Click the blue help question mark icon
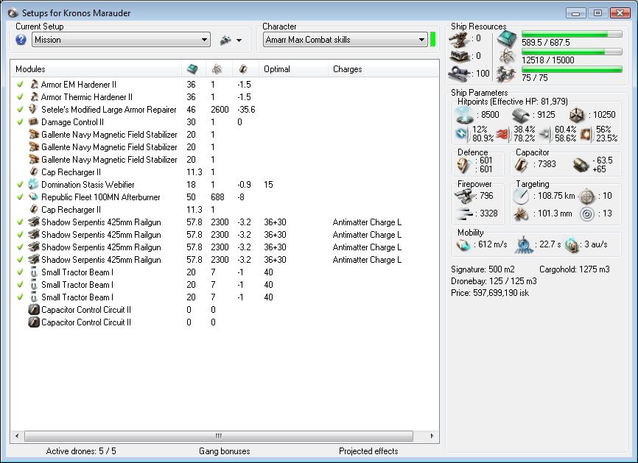This screenshot has height=463, width=638. tap(21, 40)
